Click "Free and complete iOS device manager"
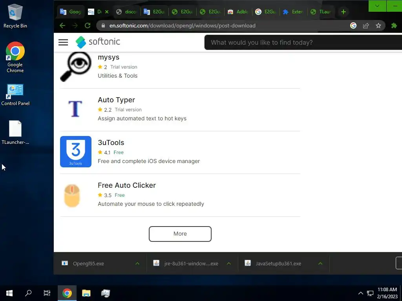Image resolution: width=402 pixels, height=301 pixels. 149,161
